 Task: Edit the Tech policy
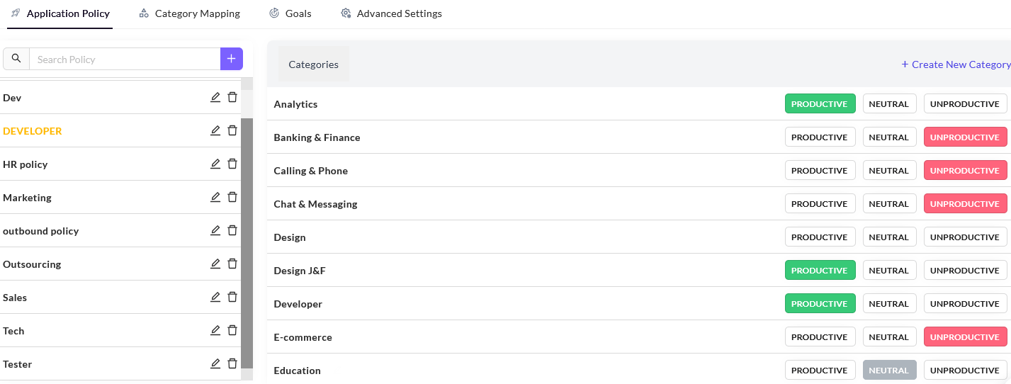click(x=215, y=330)
